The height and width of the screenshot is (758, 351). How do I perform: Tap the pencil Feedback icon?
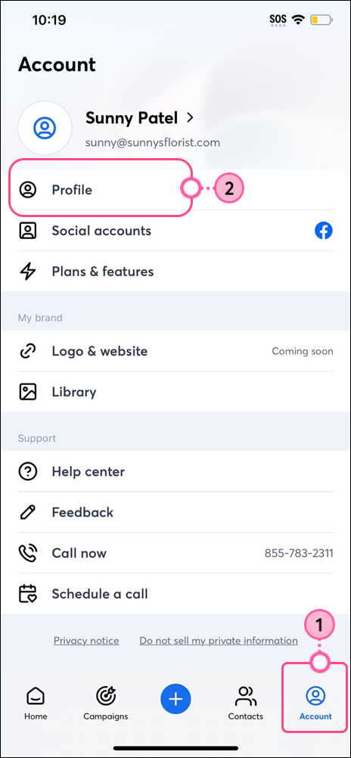[x=27, y=512]
